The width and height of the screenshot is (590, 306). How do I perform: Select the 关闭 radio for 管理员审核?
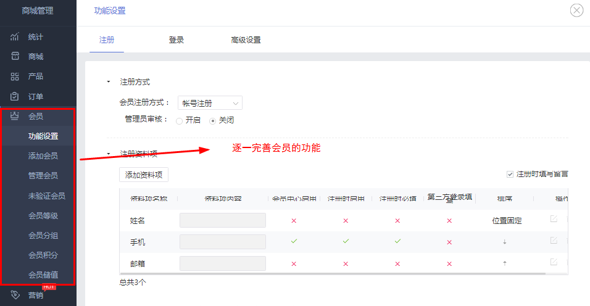click(212, 121)
